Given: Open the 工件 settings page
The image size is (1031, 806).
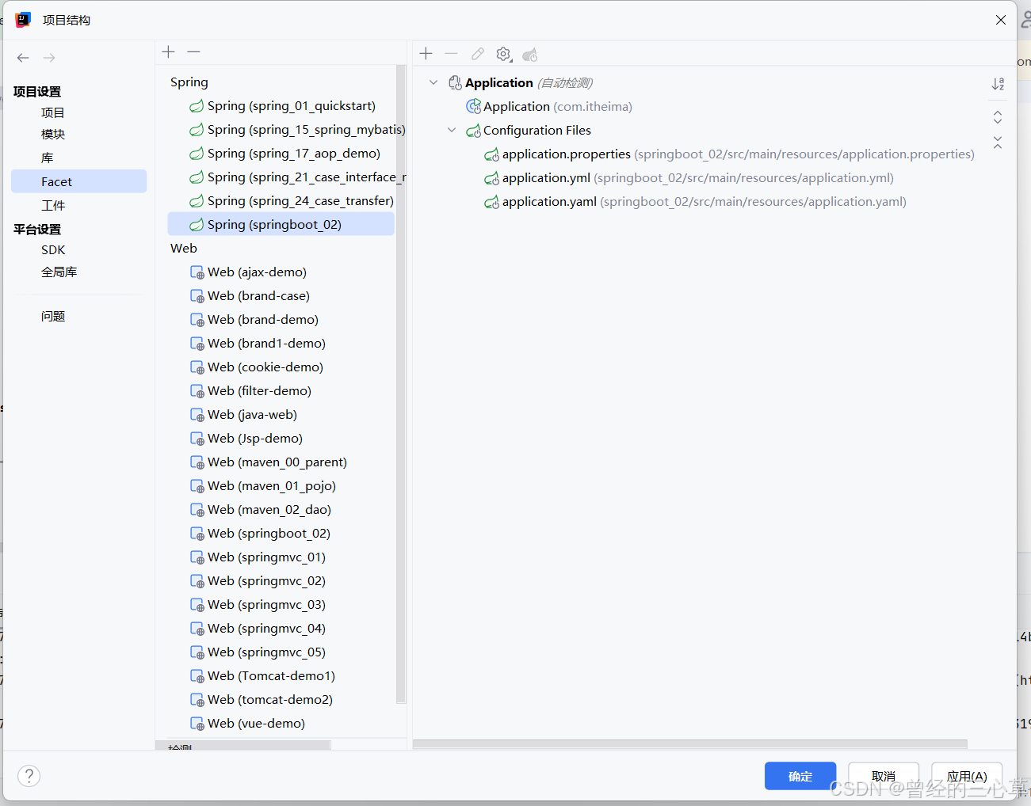Looking at the screenshot, I should 53,206.
